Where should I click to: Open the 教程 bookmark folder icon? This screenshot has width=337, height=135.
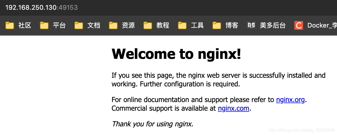tap(148, 25)
